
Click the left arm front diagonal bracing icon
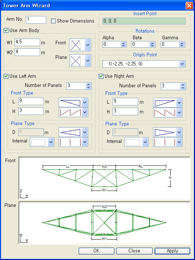[x=70, y=112]
